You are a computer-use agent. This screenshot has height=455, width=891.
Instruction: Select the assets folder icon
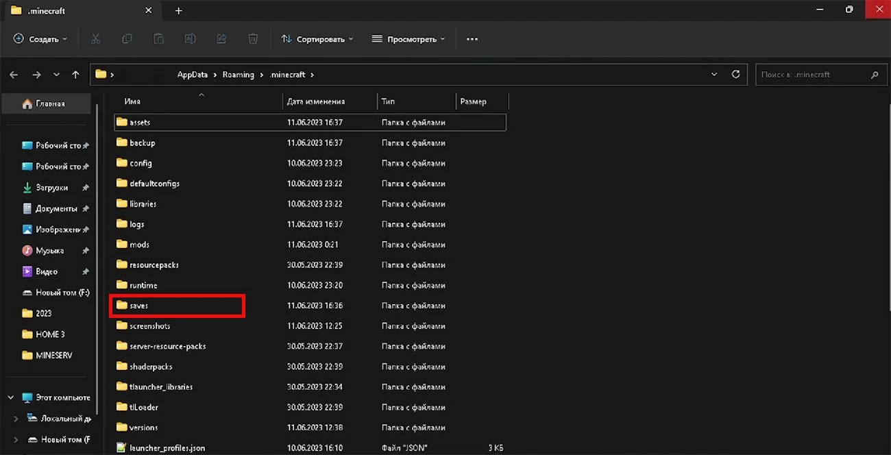[x=122, y=122]
